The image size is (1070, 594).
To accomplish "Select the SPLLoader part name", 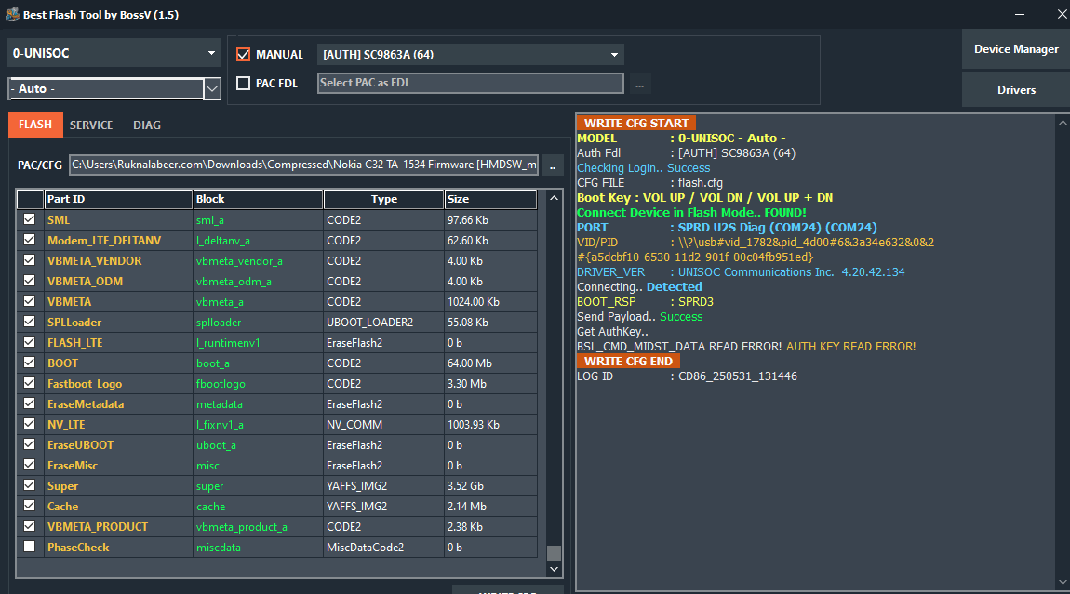I will pos(74,322).
